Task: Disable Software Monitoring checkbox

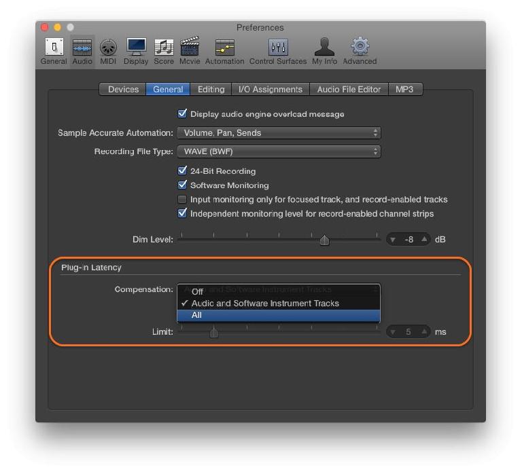Action: pos(182,185)
